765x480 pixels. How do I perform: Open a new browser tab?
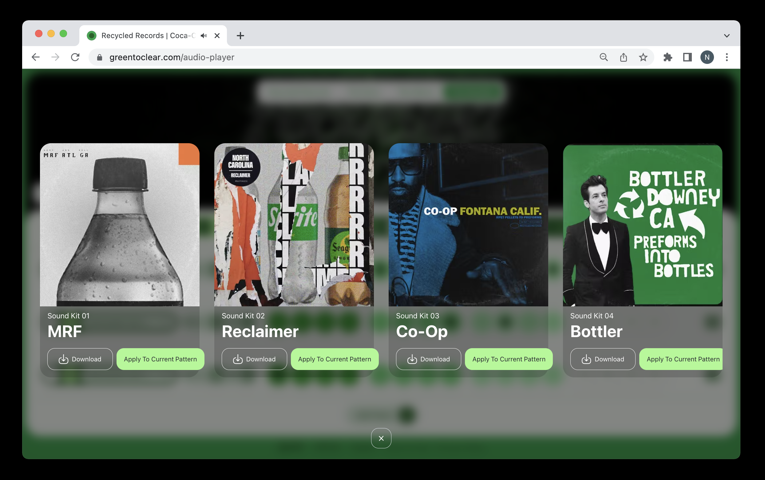(240, 36)
